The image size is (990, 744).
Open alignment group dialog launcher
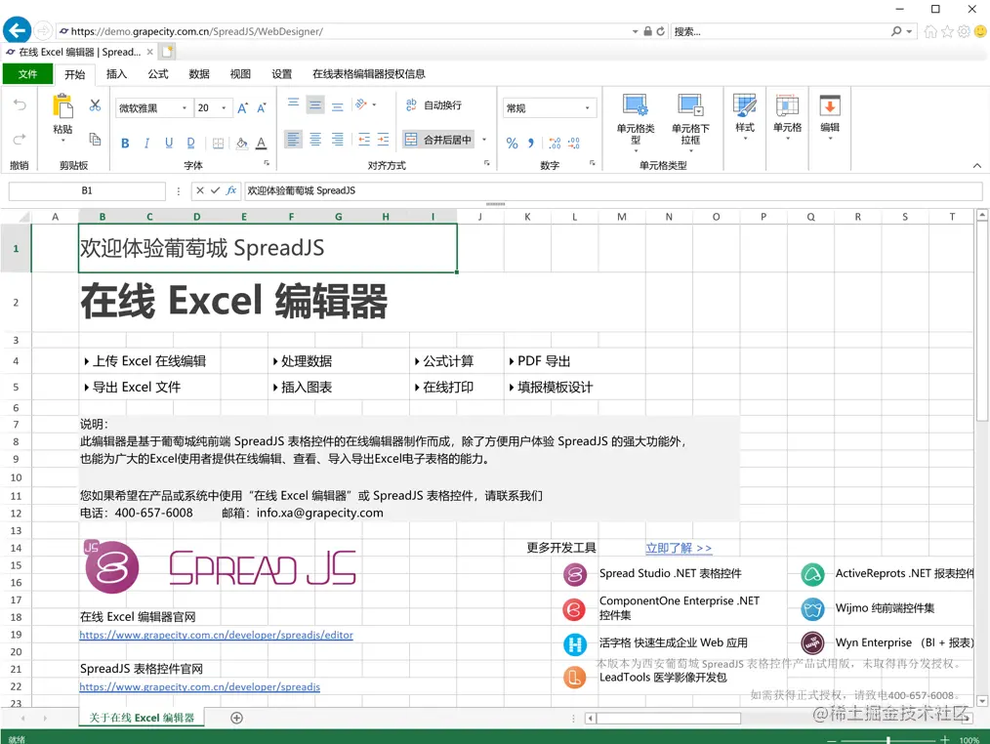pyautogui.click(x=487, y=163)
